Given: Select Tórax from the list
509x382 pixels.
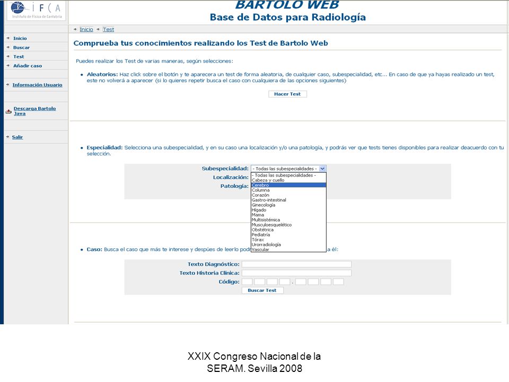Looking at the screenshot, I should [x=288, y=240].
